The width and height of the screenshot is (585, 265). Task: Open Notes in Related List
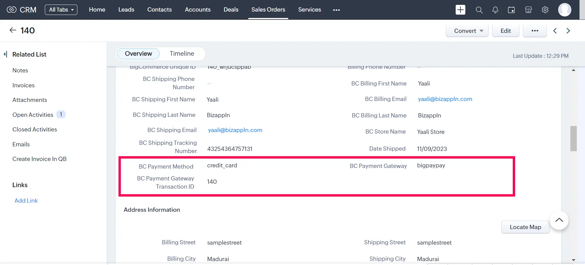pyautogui.click(x=20, y=70)
